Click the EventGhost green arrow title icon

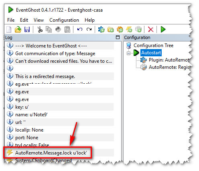10,10
